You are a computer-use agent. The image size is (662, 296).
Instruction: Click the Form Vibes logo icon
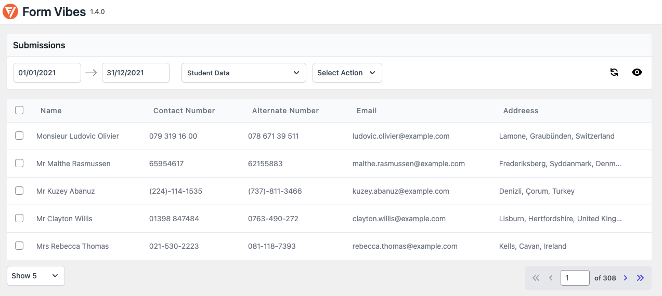10,11
